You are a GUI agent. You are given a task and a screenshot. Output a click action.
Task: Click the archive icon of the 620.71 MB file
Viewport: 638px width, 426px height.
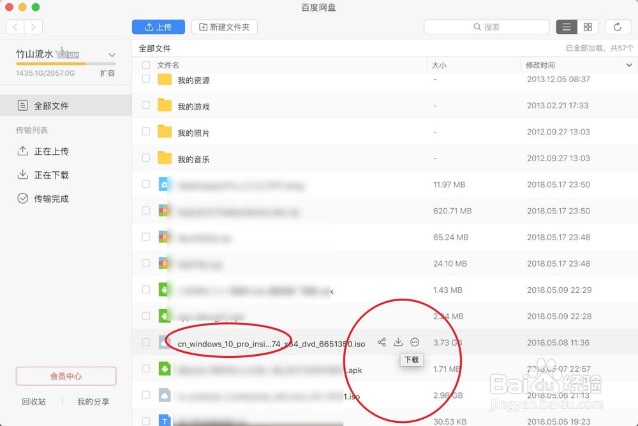click(x=164, y=211)
